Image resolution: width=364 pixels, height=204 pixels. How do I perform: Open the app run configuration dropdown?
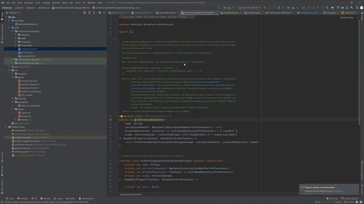point(229,7)
